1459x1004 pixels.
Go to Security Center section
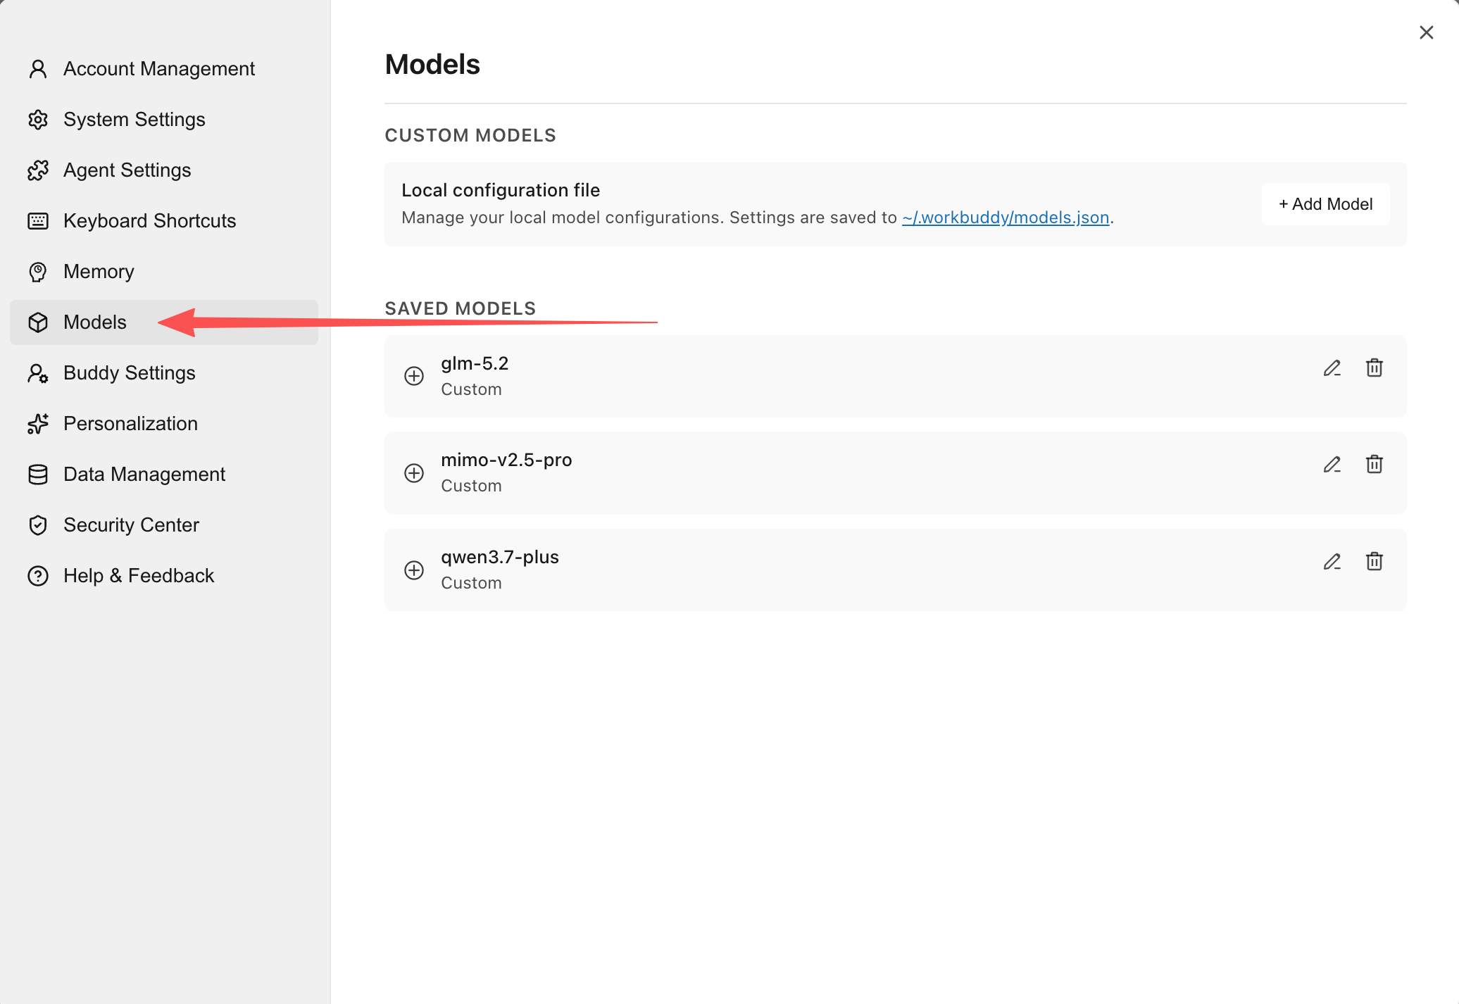click(164, 525)
